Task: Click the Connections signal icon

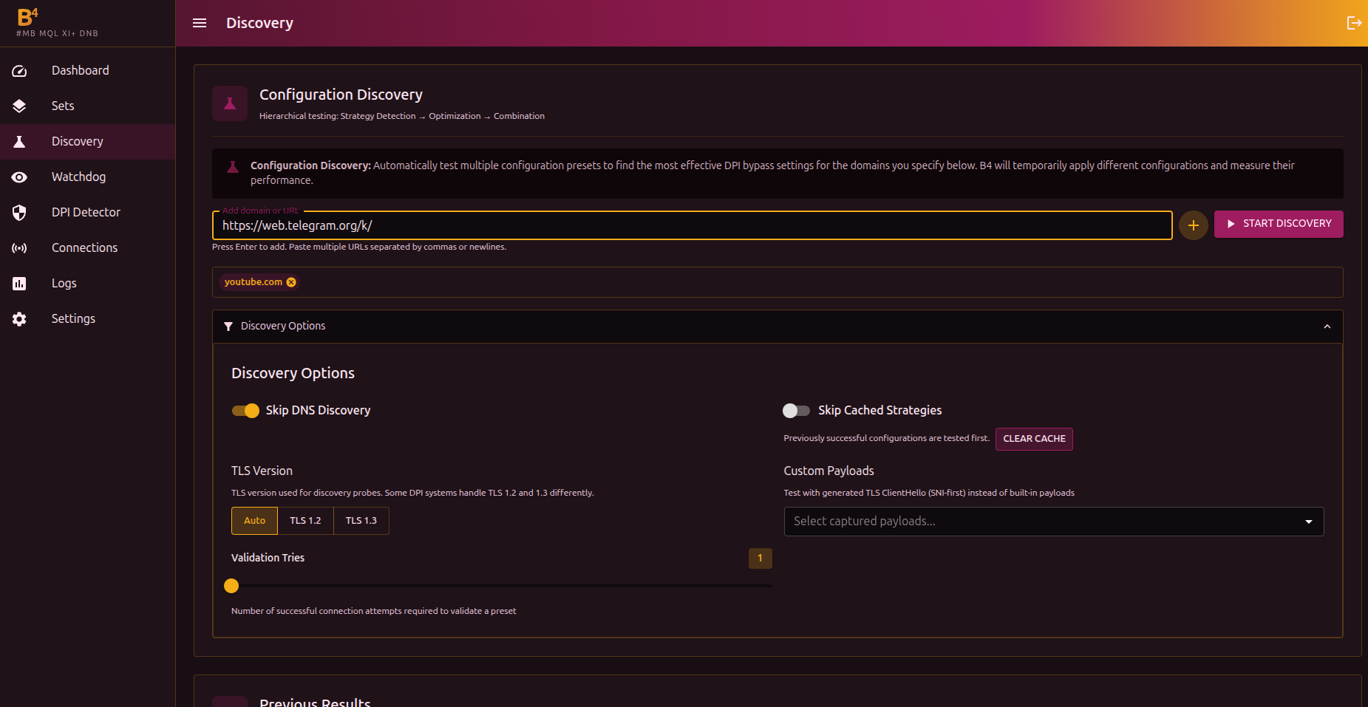Action: tap(20, 248)
